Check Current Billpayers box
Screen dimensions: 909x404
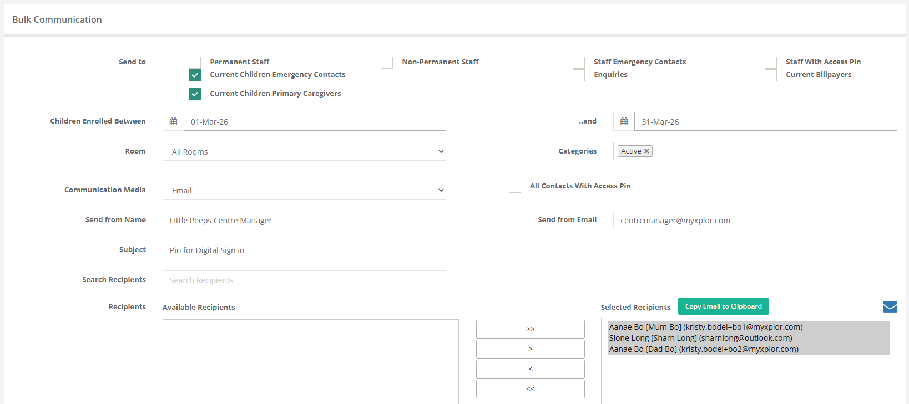771,75
